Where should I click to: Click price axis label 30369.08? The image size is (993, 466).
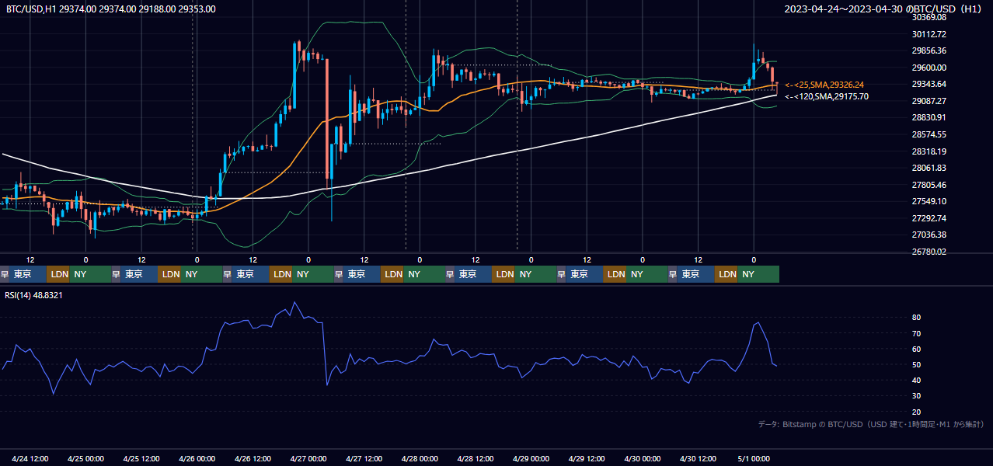[x=929, y=17]
